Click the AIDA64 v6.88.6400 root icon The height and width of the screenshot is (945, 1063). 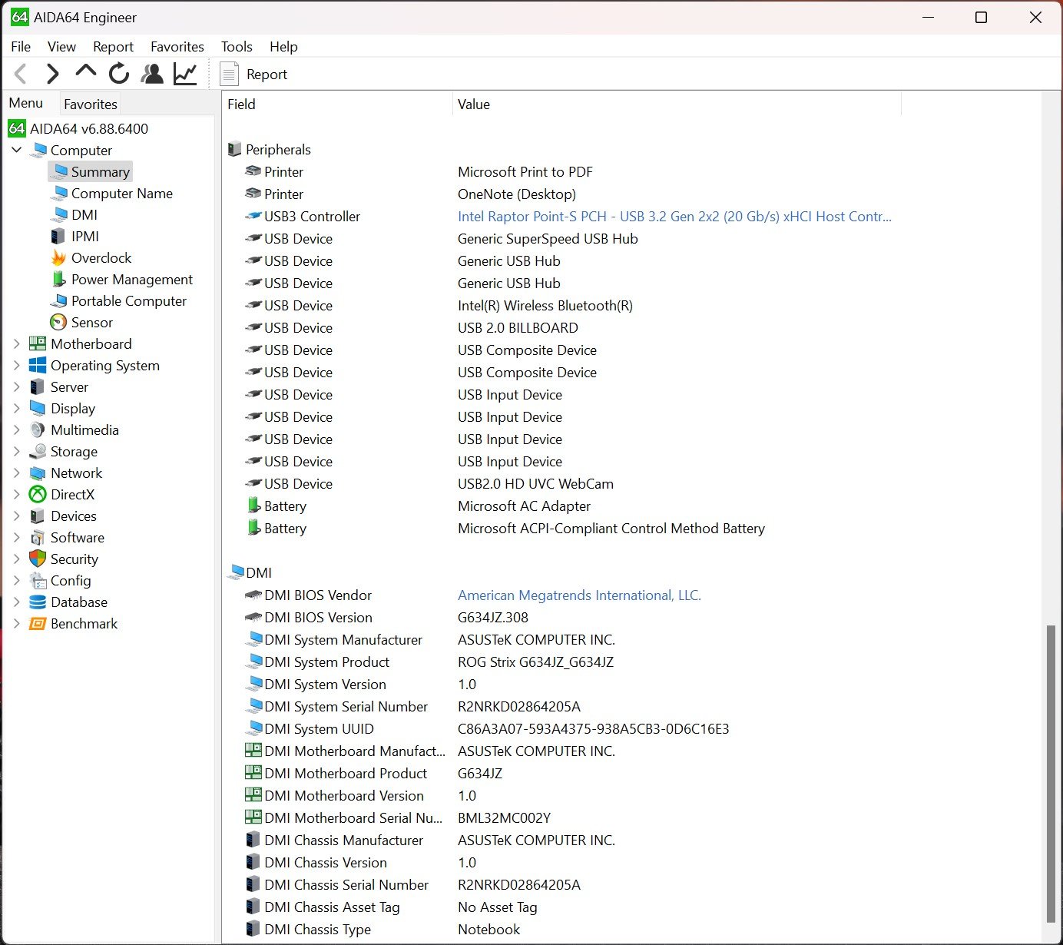coord(17,128)
